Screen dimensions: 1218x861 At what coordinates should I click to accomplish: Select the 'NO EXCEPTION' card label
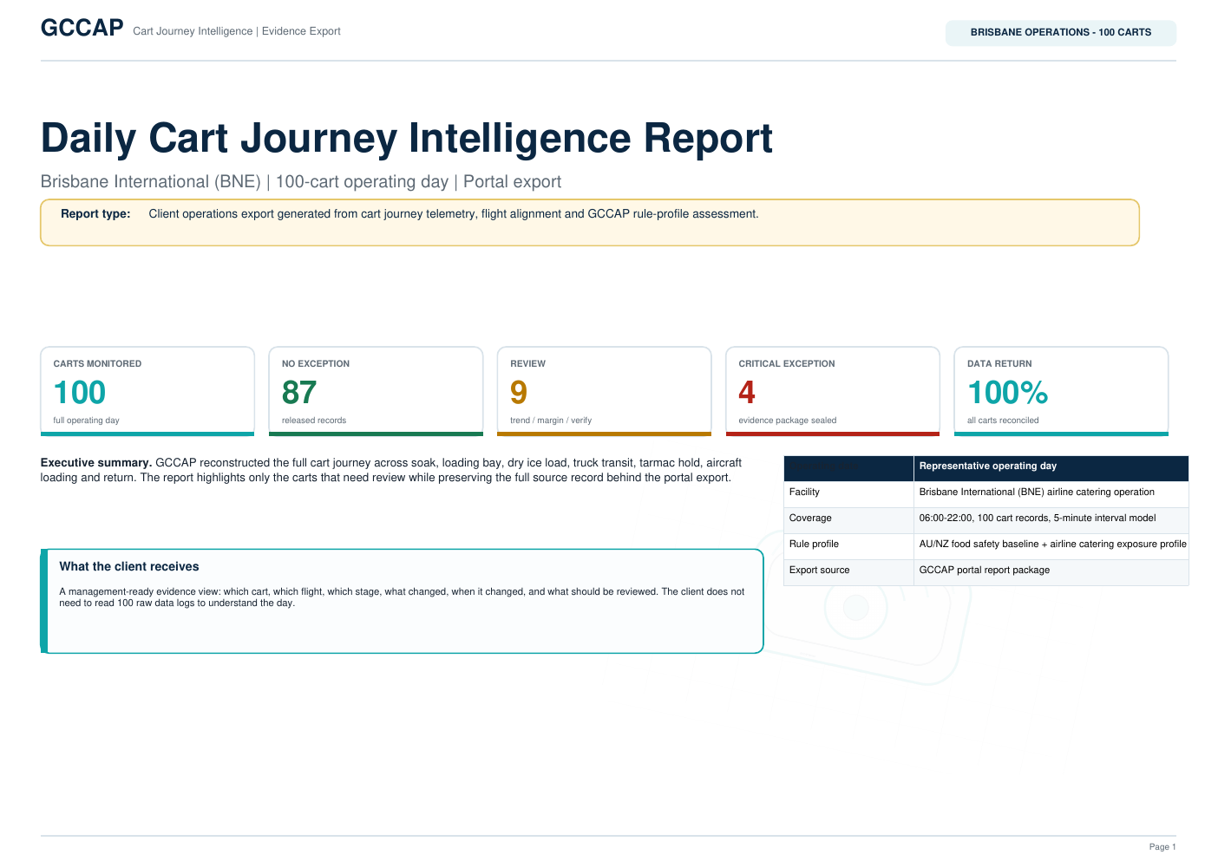[x=316, y=364]
